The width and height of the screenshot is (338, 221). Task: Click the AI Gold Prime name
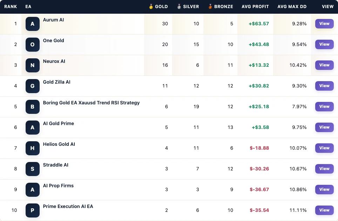59,124
